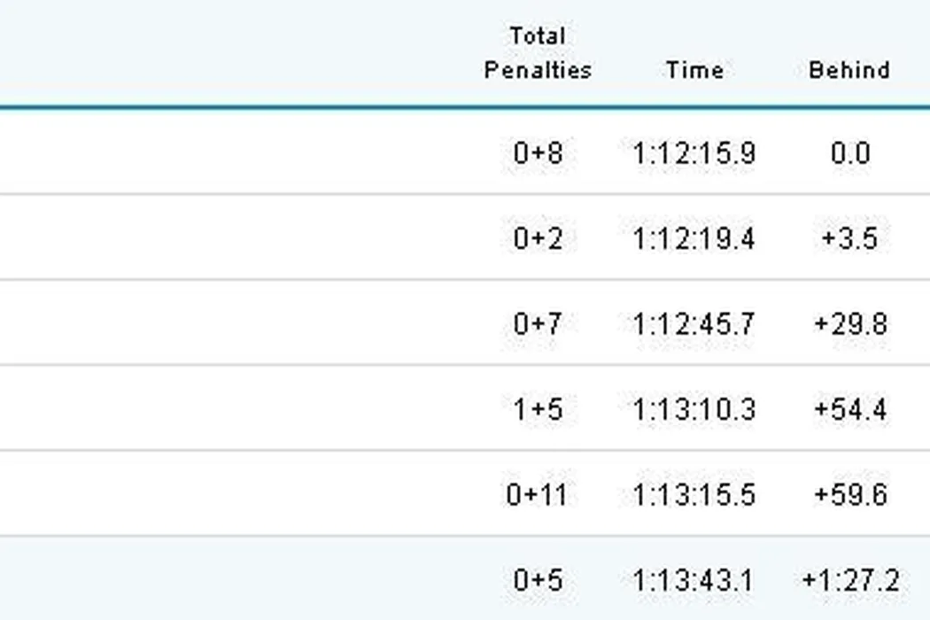Select the +59.6 gap value

(849, 493)
